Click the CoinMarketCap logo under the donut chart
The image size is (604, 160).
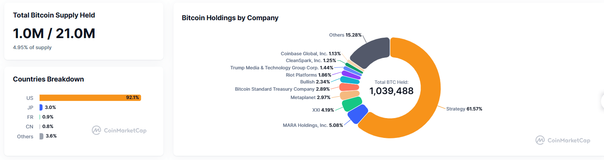[x=563, y=140]
